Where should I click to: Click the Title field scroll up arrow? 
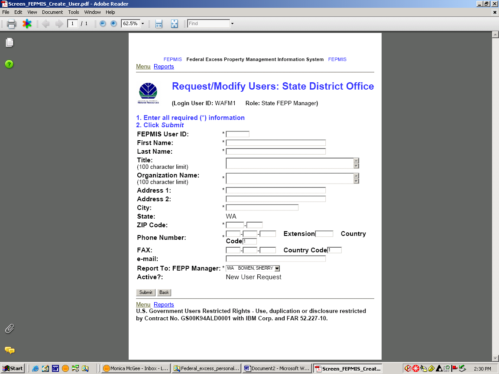pyautogui.click(x=356, y=161)
